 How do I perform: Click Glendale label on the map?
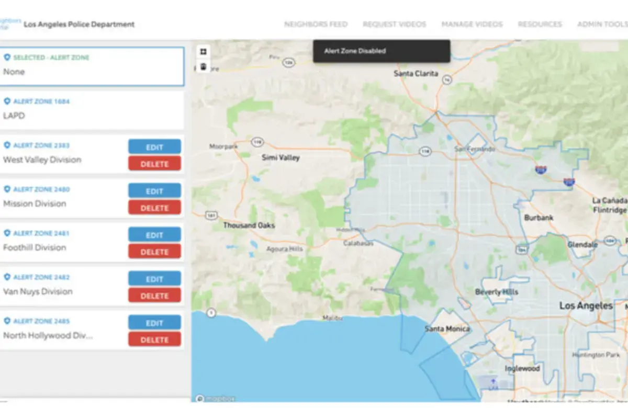tap(582, 244)
